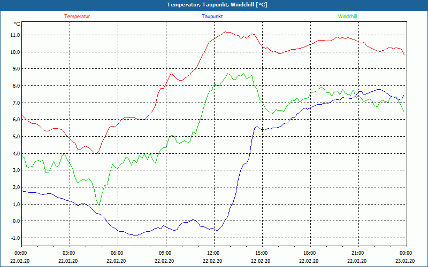Click the 03:00 time axis label
The height and width of the screenshot is (267, 428).
[68, 253]
